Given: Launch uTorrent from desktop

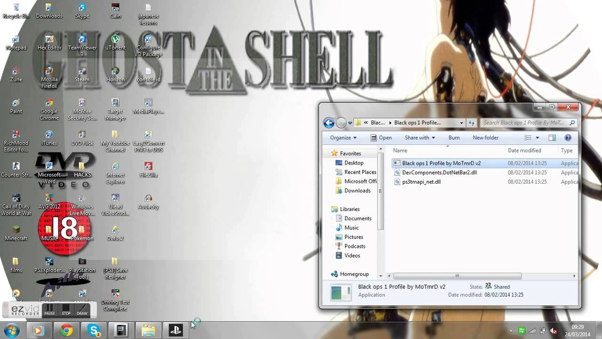Looking at the screenshot, I should coord(115,42).
